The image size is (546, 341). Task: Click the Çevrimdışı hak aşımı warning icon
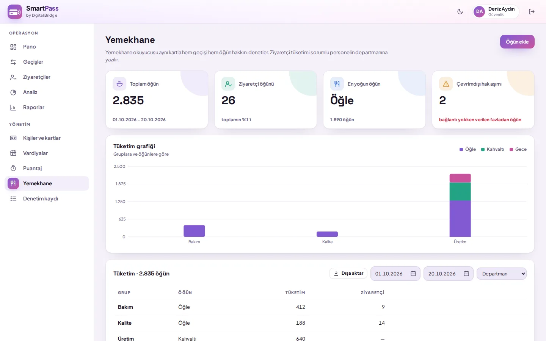click(446, 84)
